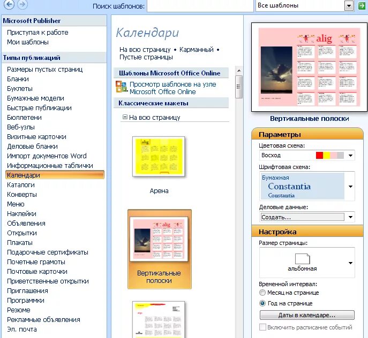Viewport: 368px width, 338px height.
Task: Click the template list scrollbar thumb
Action: (239, 87)
